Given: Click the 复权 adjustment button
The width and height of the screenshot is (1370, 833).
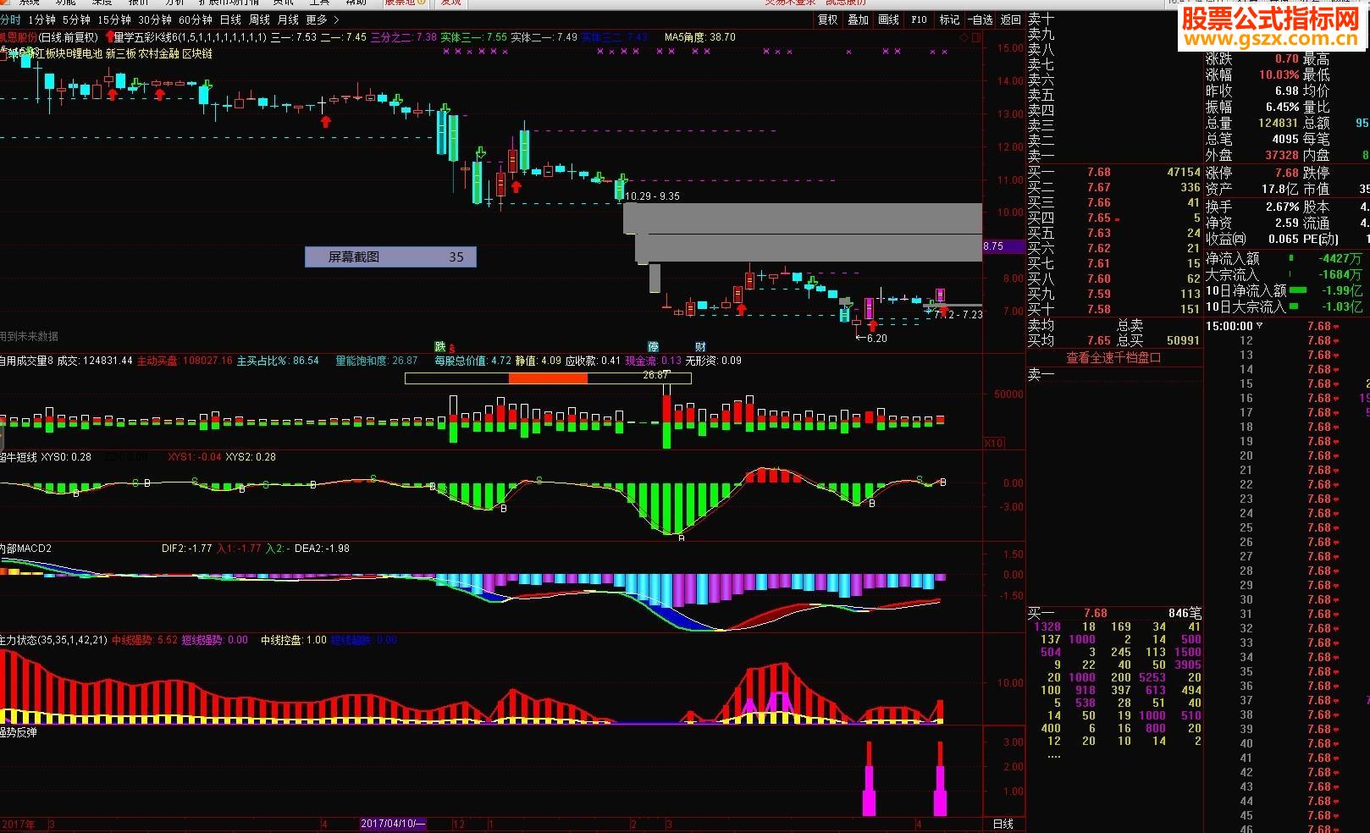Looking at the screenshot, I should 827,19.
